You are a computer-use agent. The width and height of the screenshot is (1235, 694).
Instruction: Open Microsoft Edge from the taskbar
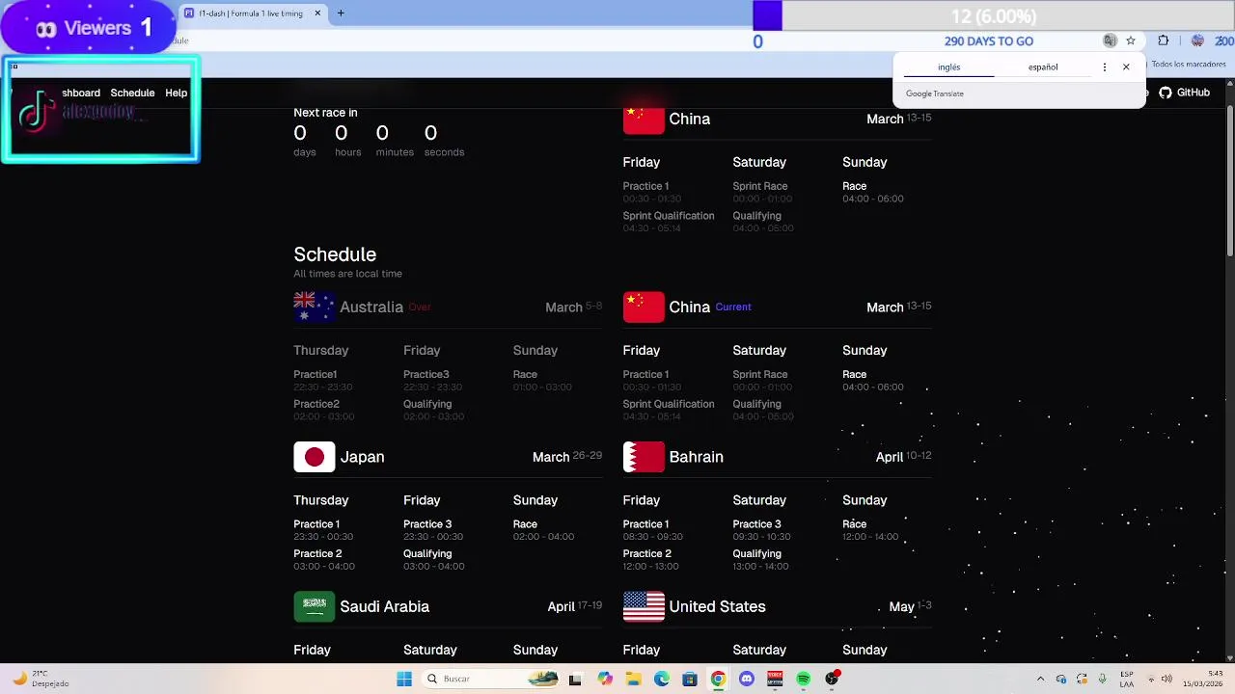tap(662, 679)
